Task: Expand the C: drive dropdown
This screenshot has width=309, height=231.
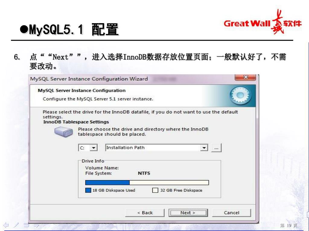Action: [94, 147]
